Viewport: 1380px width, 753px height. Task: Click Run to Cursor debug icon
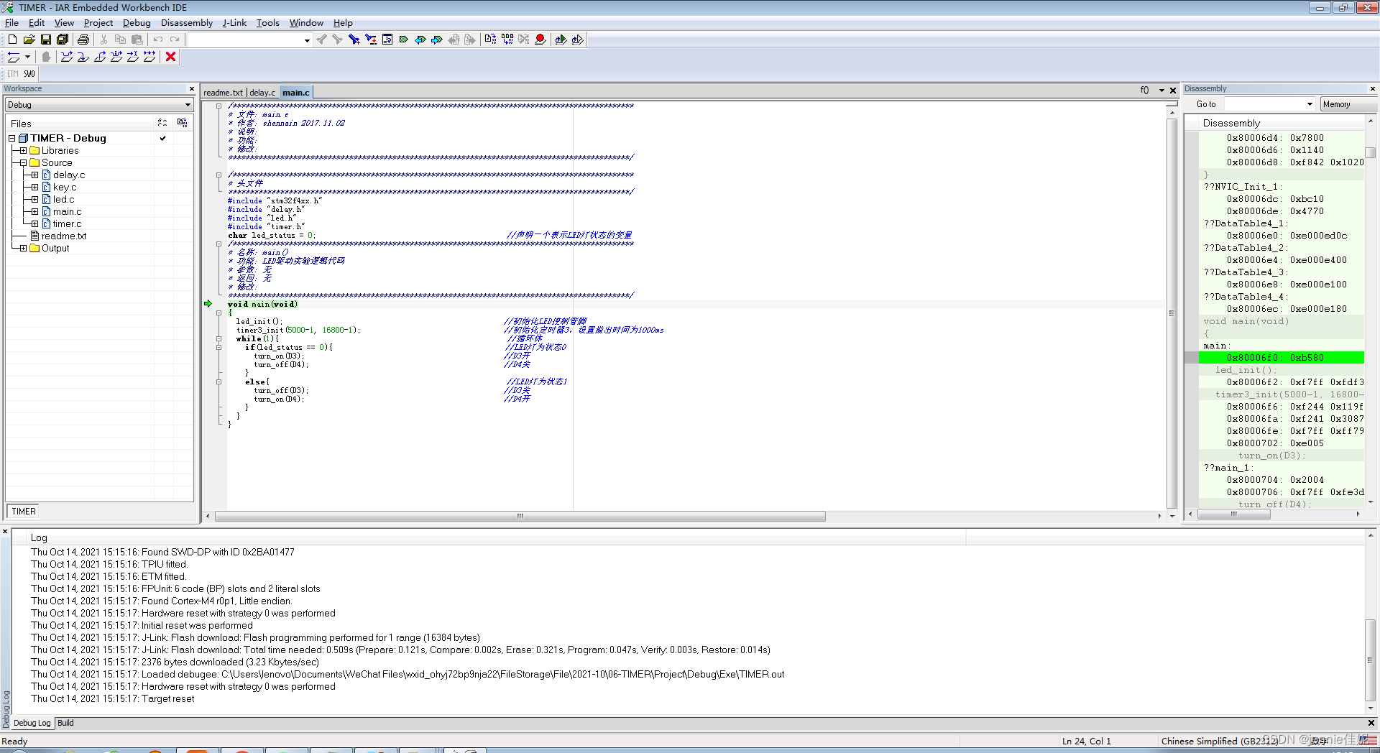click(x=133, y=57)
